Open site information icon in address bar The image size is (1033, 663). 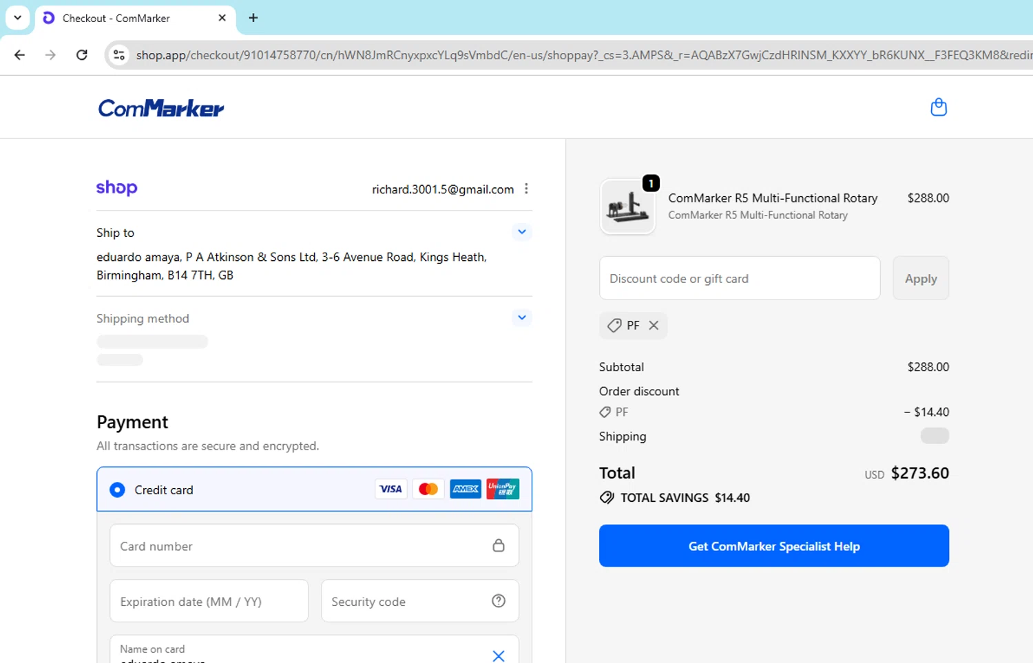[x=119, y=55]
